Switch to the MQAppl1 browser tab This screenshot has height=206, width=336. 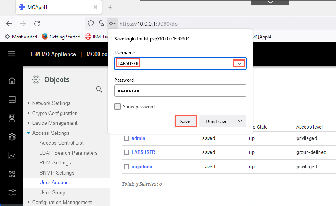click(59, 7)
